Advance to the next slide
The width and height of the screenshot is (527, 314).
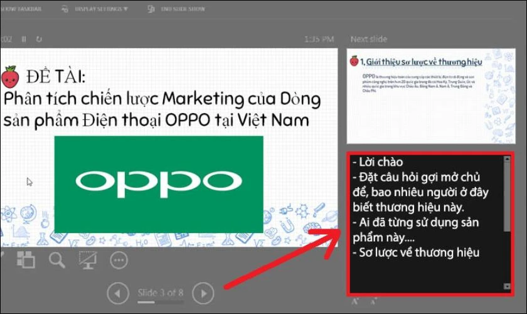(203, 293)
